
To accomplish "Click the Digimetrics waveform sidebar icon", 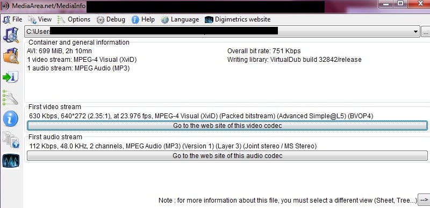I will (x=10, y=160).
